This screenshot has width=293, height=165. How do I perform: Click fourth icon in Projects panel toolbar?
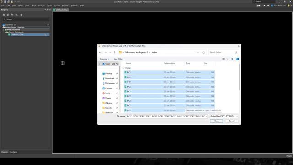click(16, 15)
